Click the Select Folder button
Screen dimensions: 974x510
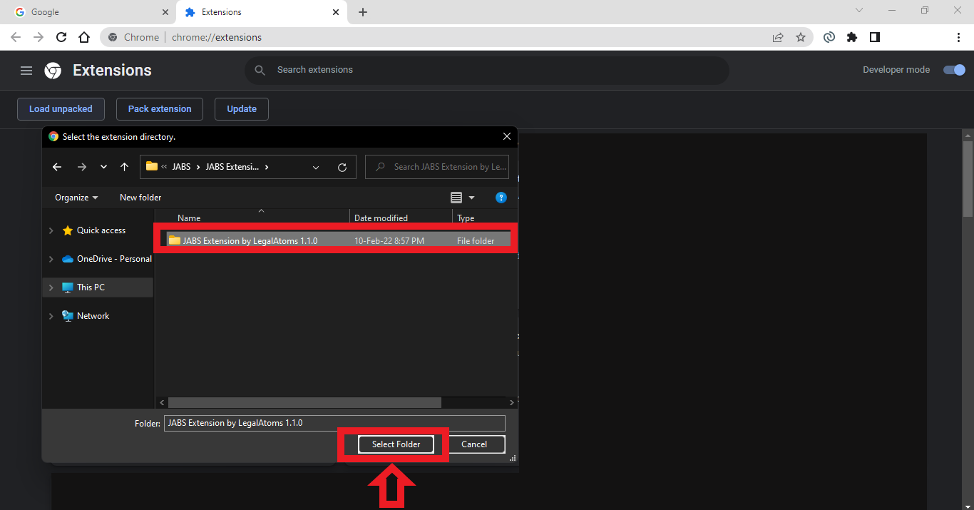tap(395, 444)
